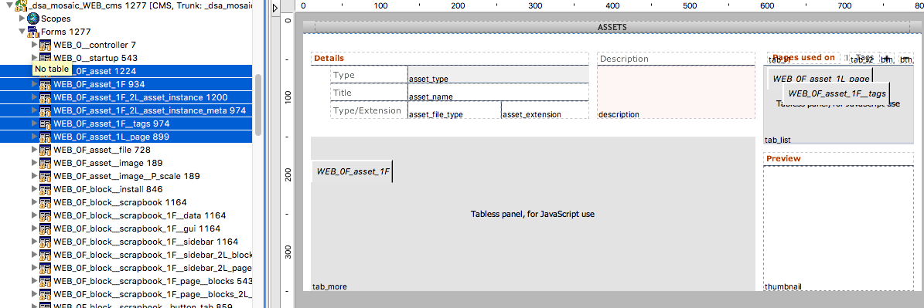Screen dimensions: 924x308
Task: Expand the WEB_0__controller 7 form node
Action: point(33,45)
